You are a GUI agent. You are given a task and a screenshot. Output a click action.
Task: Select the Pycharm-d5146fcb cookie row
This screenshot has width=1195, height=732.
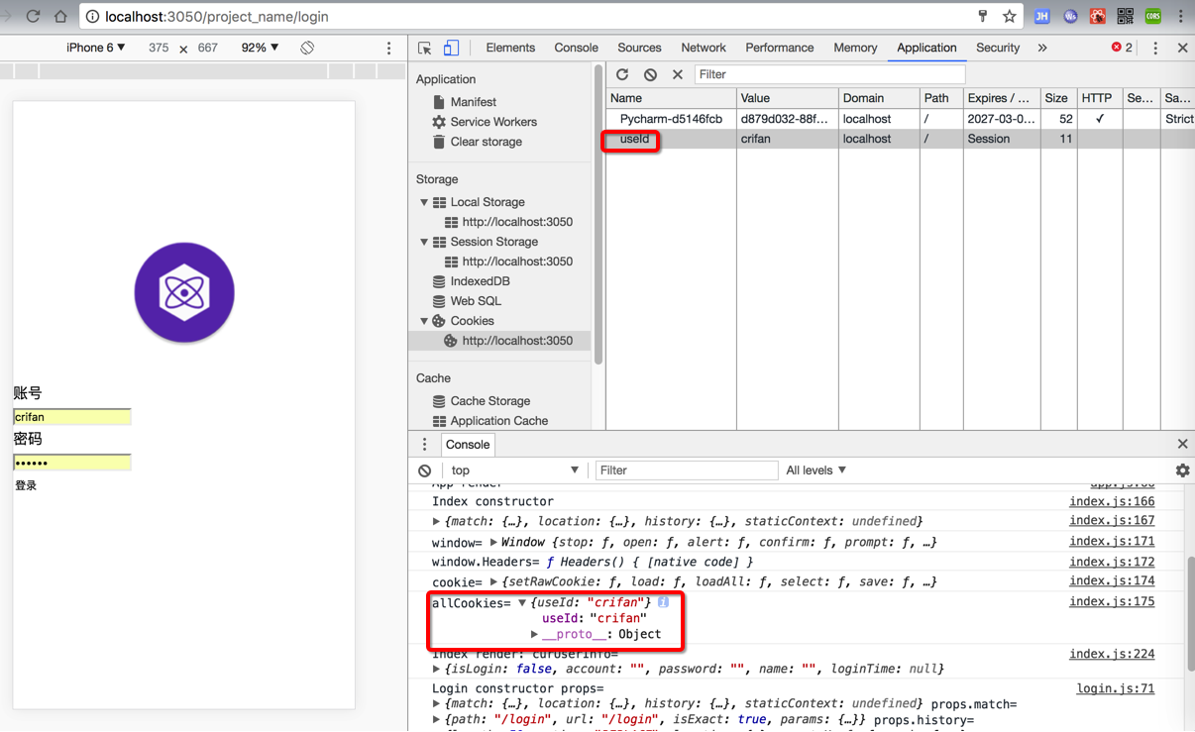(900, 119)
